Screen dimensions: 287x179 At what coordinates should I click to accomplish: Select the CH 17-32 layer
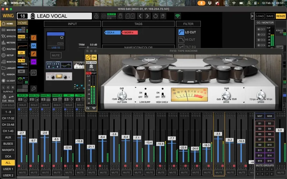[x=8, y=118]
